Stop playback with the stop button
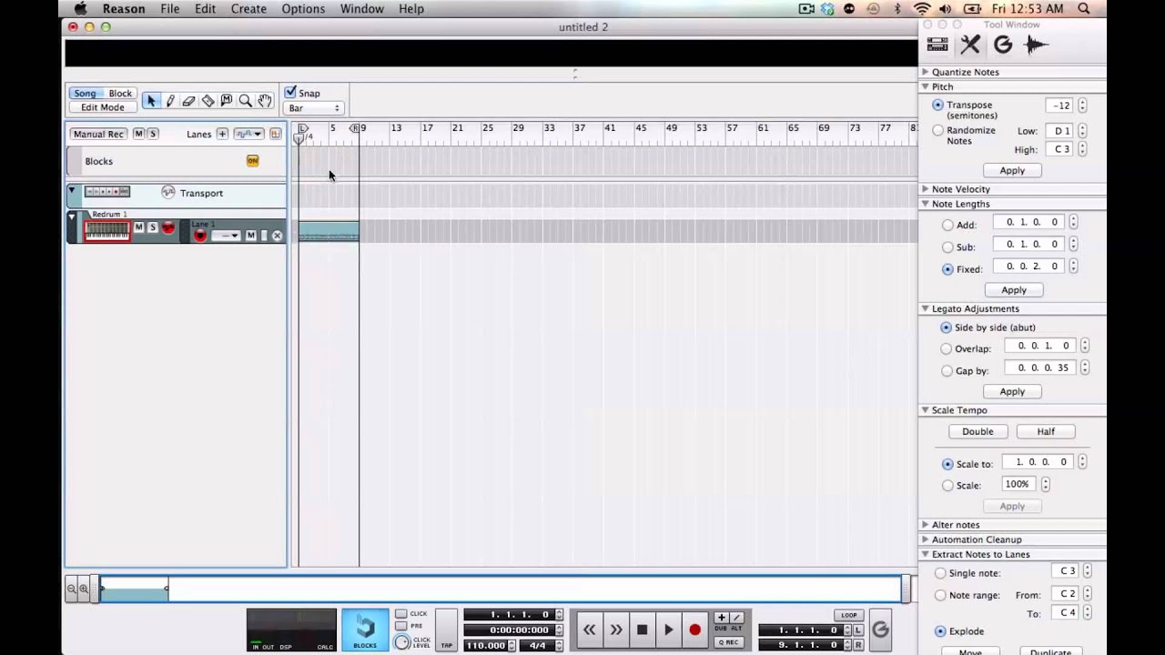 (x=642, y=630)
